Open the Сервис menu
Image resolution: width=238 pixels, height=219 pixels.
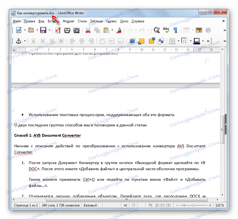click(111, 21)
